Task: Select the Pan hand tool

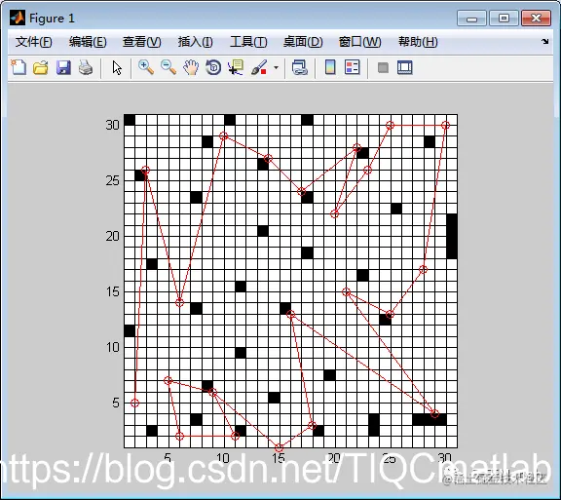Action: tap(191, 67)
